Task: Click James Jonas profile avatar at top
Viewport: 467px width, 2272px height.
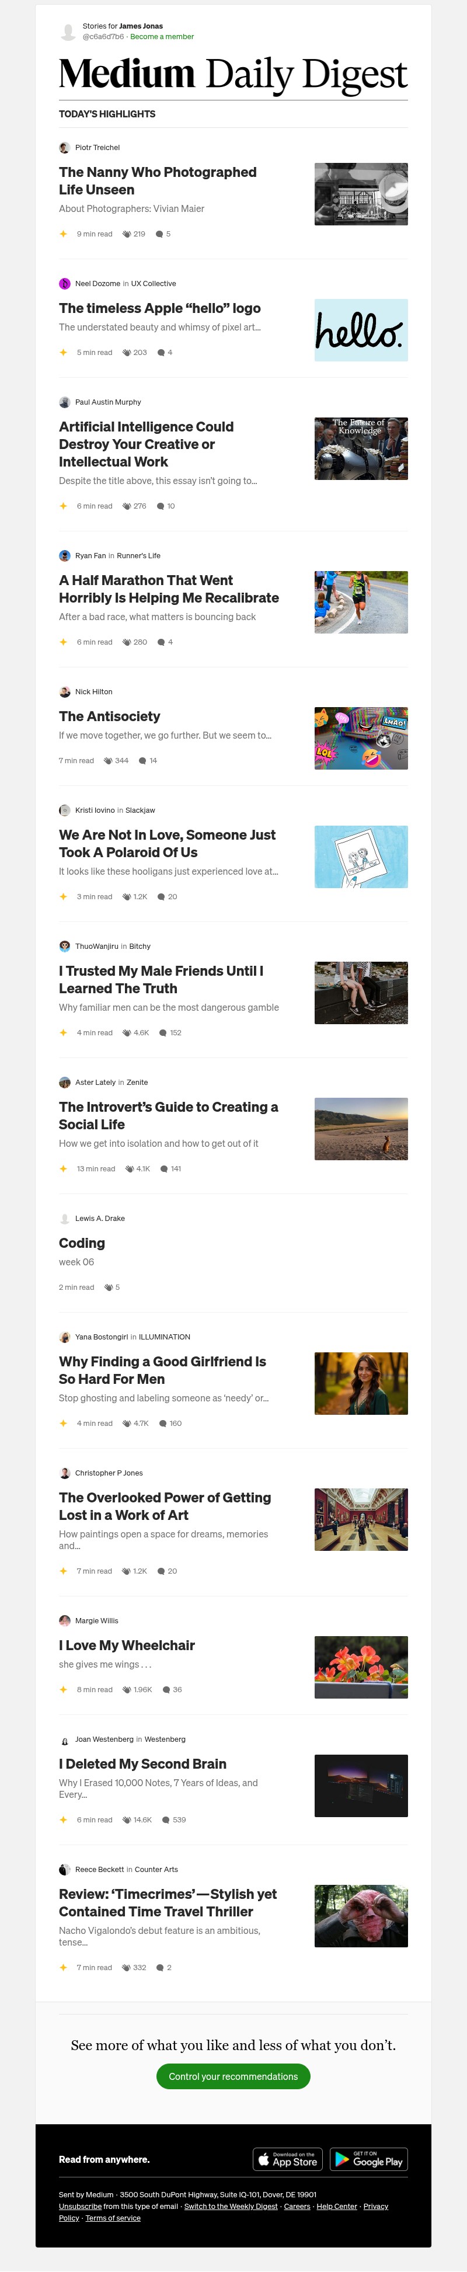Action: (68, 32)
